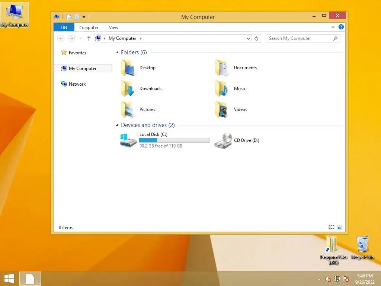Click the Properties quick access toolbar icon
381x286 pixels.
pyautogui.click(x=69, y=17)
